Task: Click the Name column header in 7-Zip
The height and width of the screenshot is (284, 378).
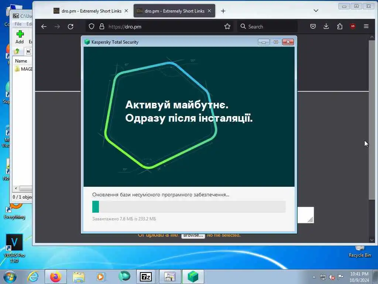Action: click(21, 61)
